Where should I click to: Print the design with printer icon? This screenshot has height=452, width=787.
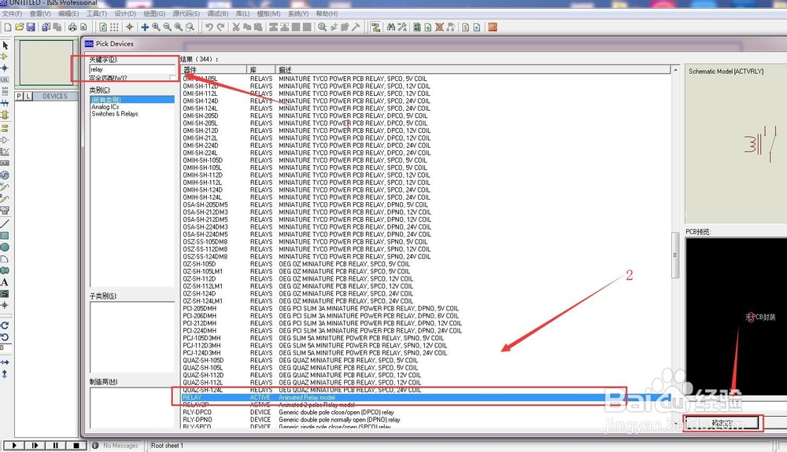[72, 27]
